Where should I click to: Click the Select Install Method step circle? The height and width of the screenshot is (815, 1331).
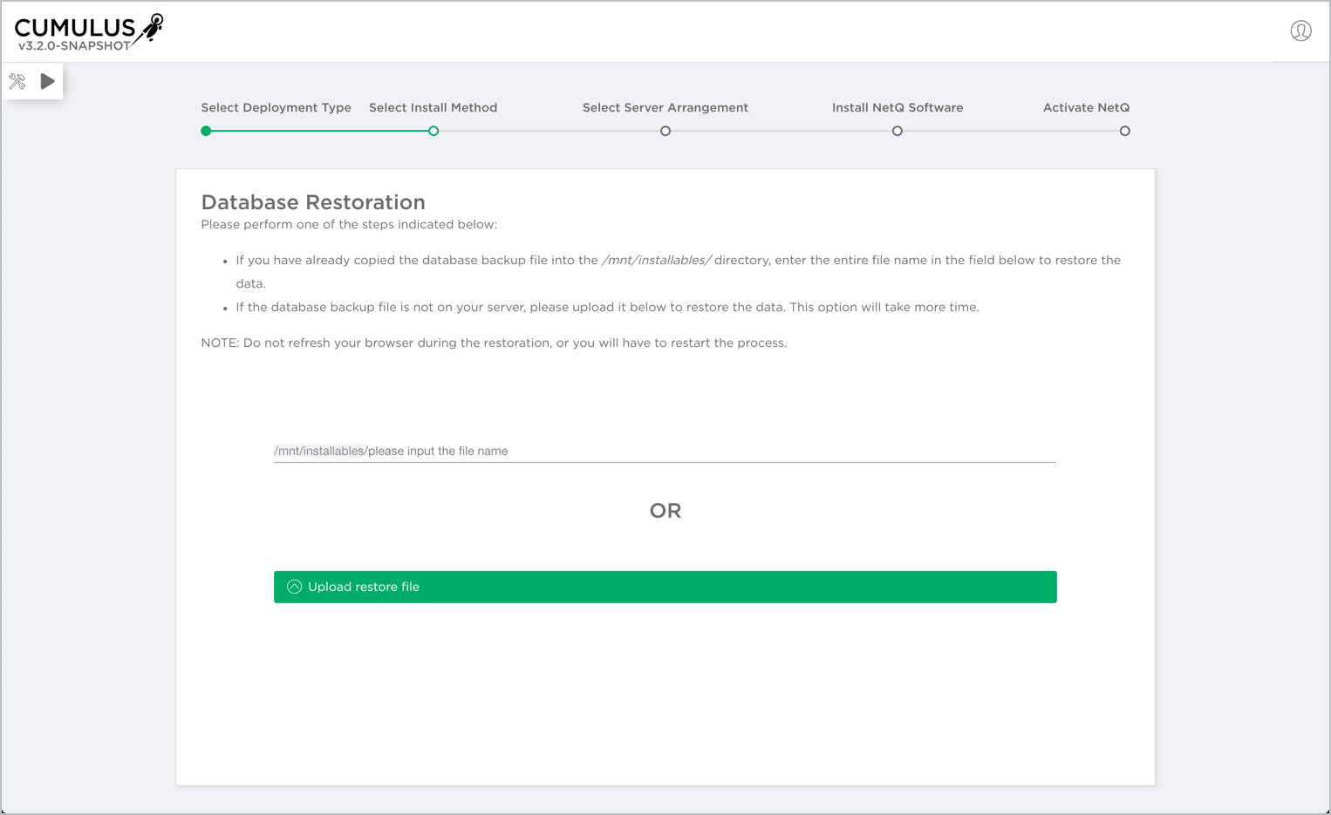tap(433, 131)
